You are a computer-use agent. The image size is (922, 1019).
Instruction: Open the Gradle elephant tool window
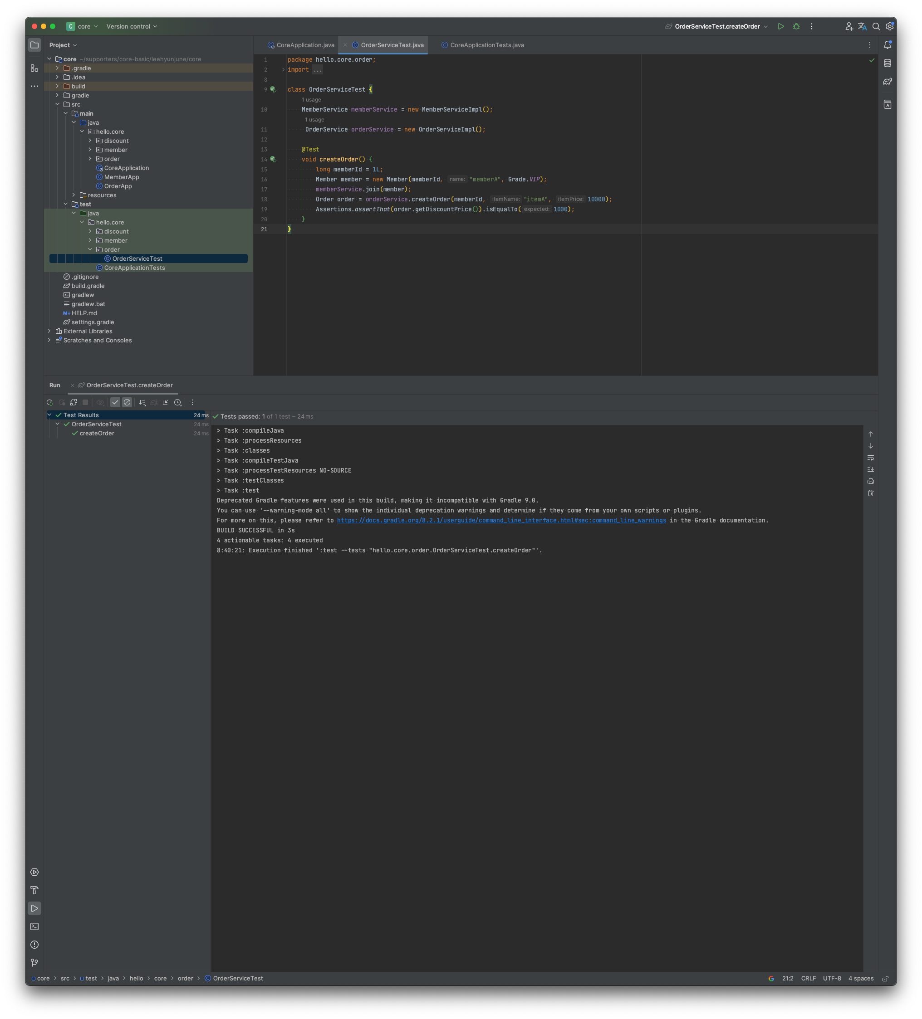point(888,81)
